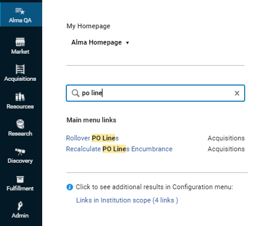Select the 'My Homepage' label
Viewport: 267px width, 226px height.
click(x=88, y=26)
